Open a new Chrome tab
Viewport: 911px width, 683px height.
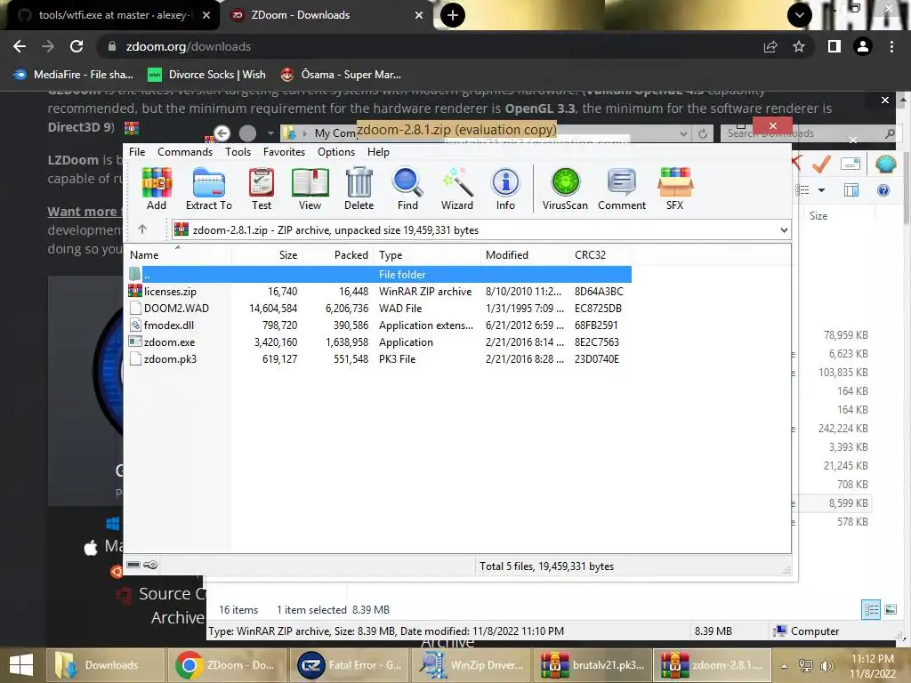453,15
